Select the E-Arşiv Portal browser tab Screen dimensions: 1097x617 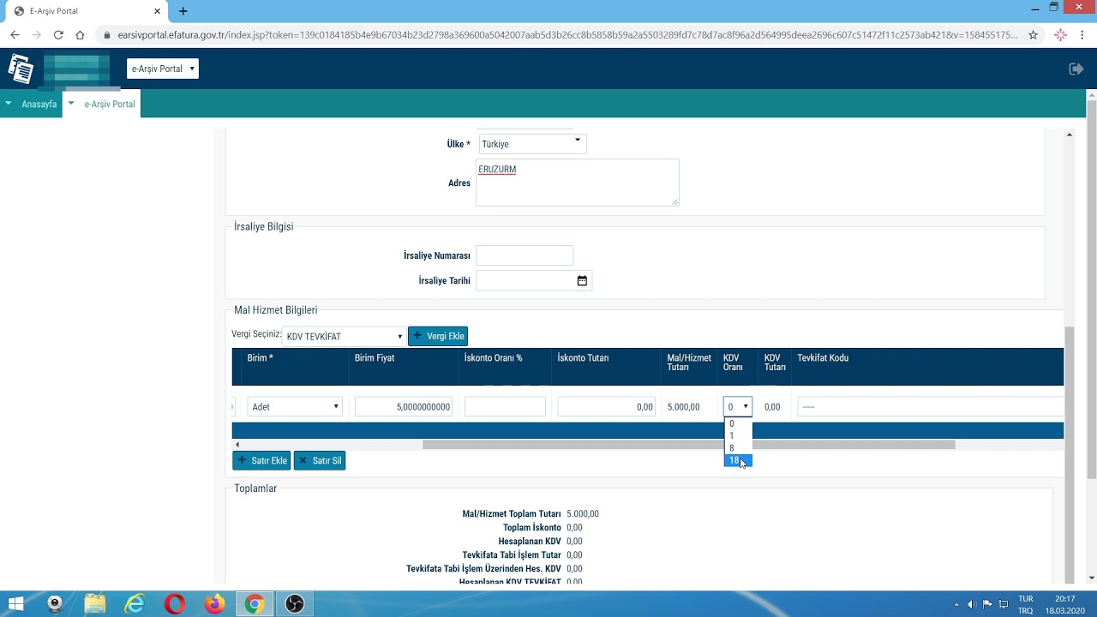click(x=86, y=11)
